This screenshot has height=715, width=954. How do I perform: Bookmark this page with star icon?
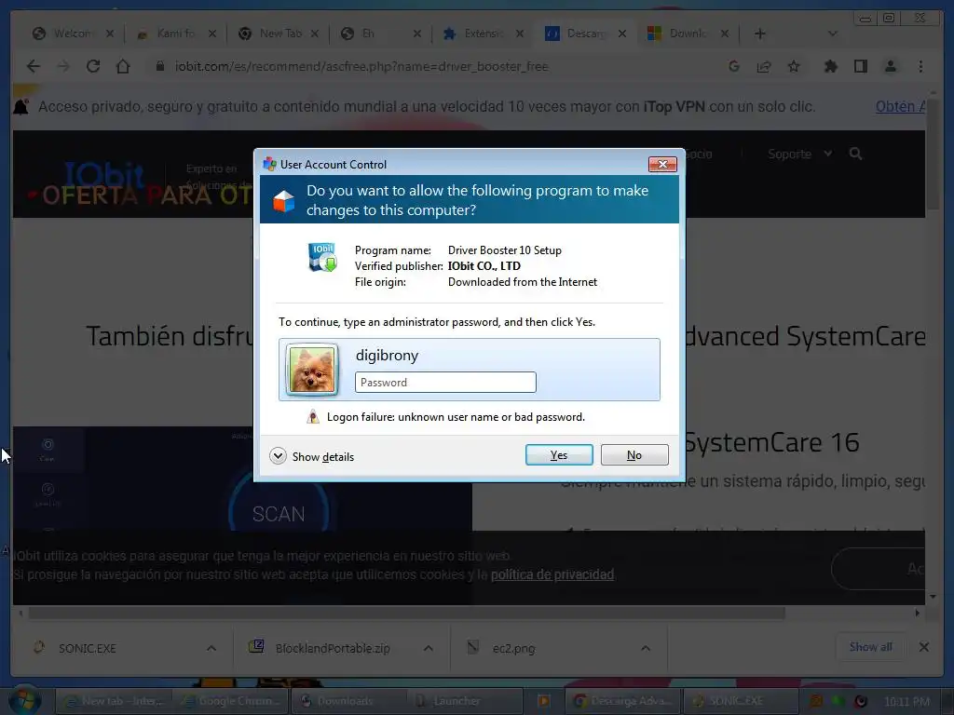(794, 66)
